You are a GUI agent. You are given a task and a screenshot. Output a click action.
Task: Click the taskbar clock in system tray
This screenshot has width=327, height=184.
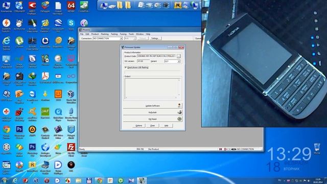click(318, 180)
